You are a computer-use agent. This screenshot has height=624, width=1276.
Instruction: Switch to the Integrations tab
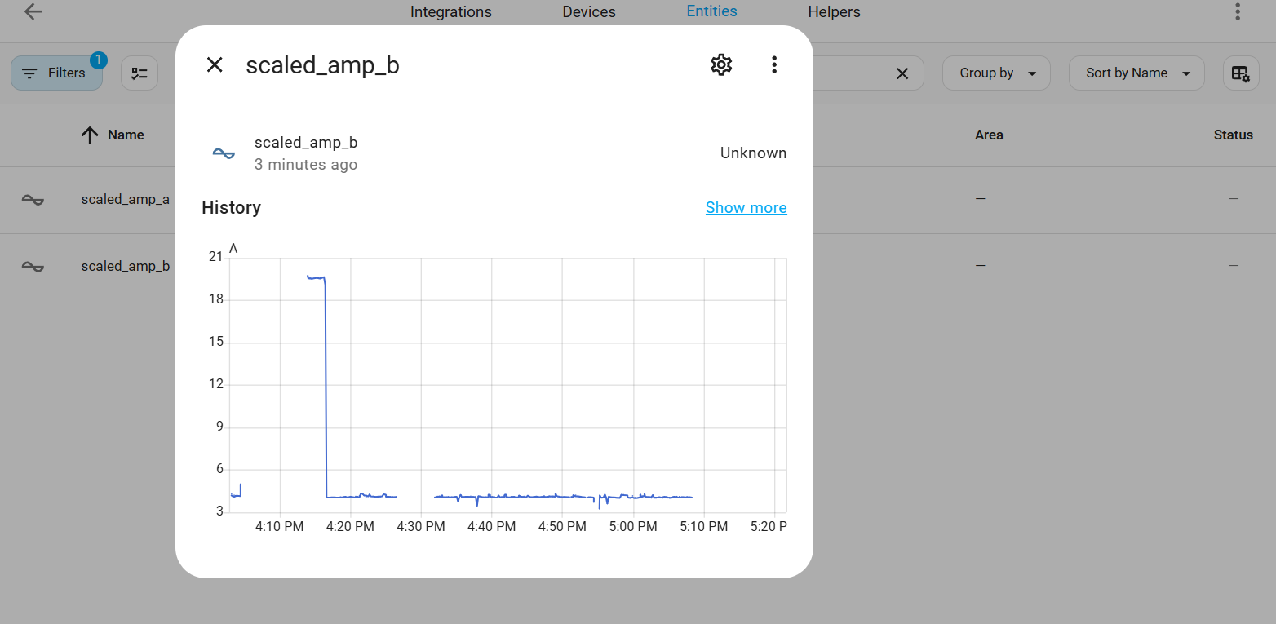(x=450, y=12)
